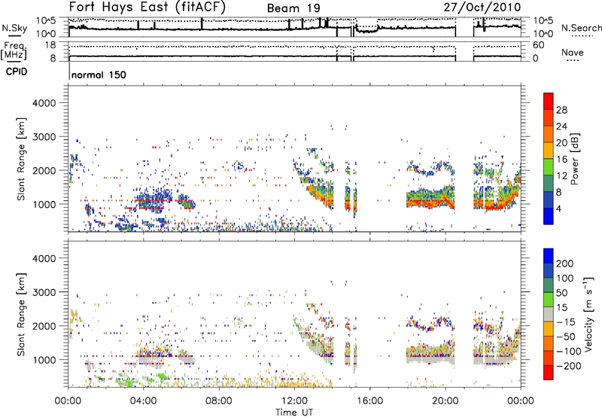Pick the bright blue bottom segment of Power colorbar
602x417 pixels.
(549, 216)
